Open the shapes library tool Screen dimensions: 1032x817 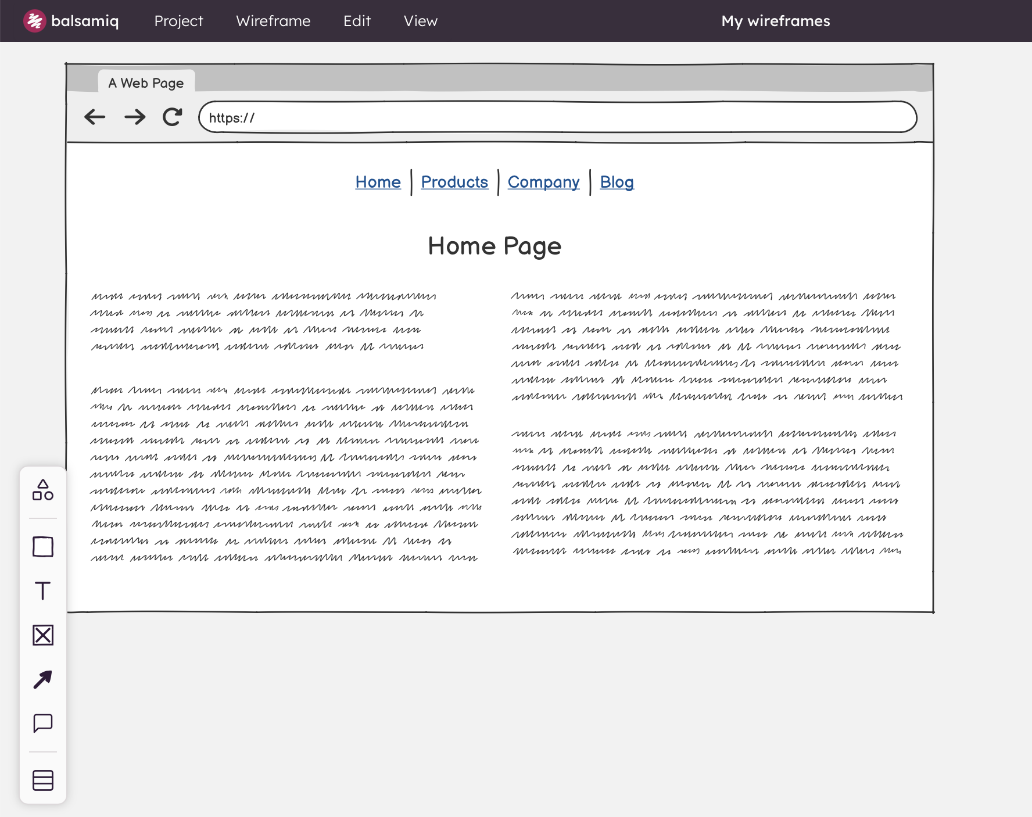(x=43, y=490)
